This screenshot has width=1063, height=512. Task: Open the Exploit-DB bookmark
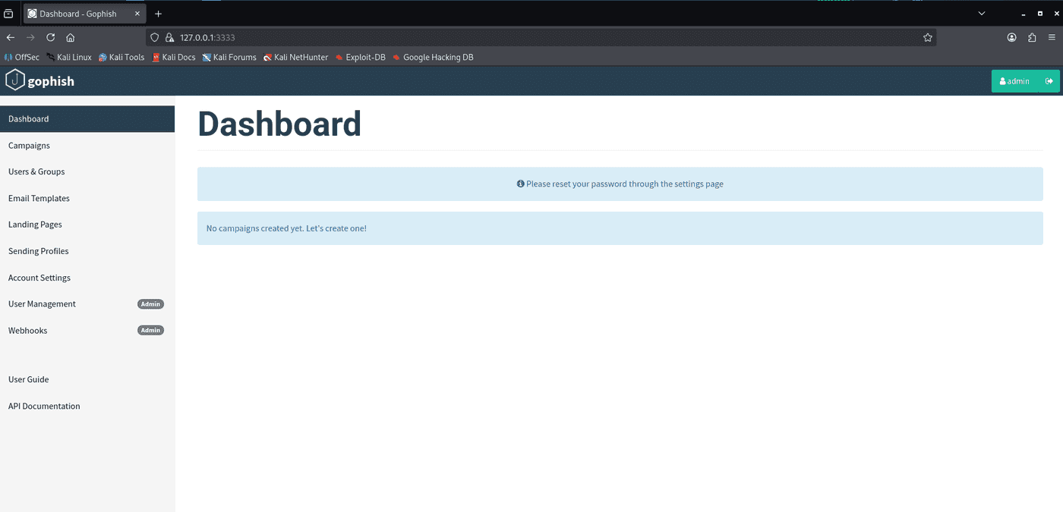click(x=360, y=57)
